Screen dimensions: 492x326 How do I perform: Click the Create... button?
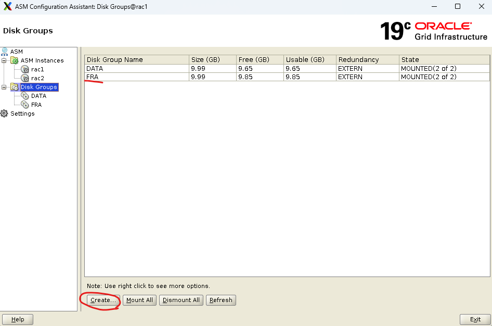[x=103, y=300]
